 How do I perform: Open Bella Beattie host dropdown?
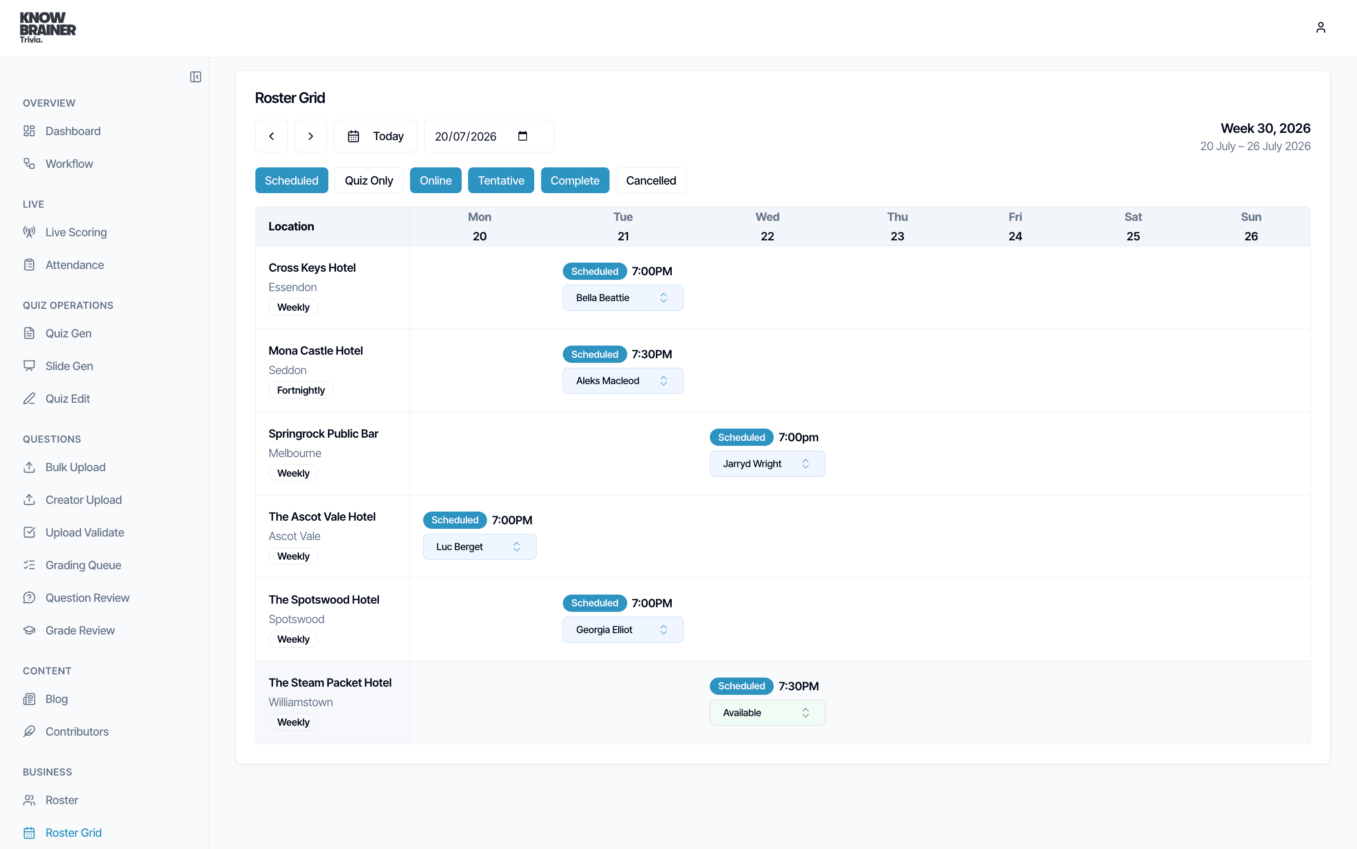click(623, 298)
